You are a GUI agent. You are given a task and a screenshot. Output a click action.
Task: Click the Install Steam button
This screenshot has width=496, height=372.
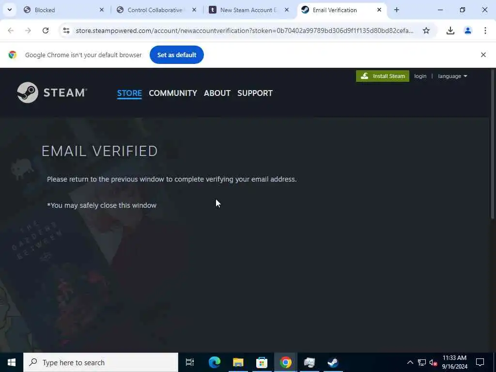tap(383, 76)
